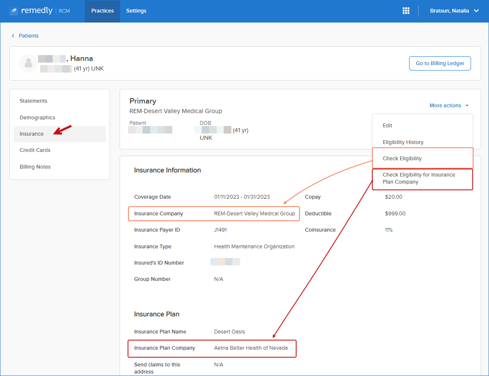Viewport: 489px width, 376px height.
Task: Switch to the Practices tab
Action: tap(102, 11)
